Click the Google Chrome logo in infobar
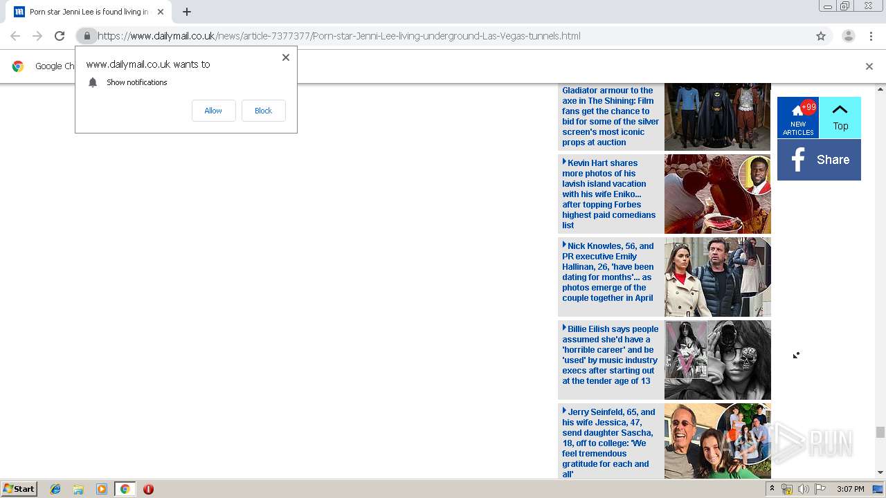This screenshot has width=886, height=498. [18, 66]
